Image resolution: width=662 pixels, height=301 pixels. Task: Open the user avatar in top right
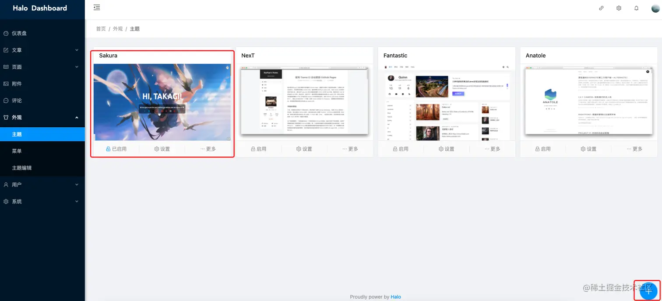point(655,8)
